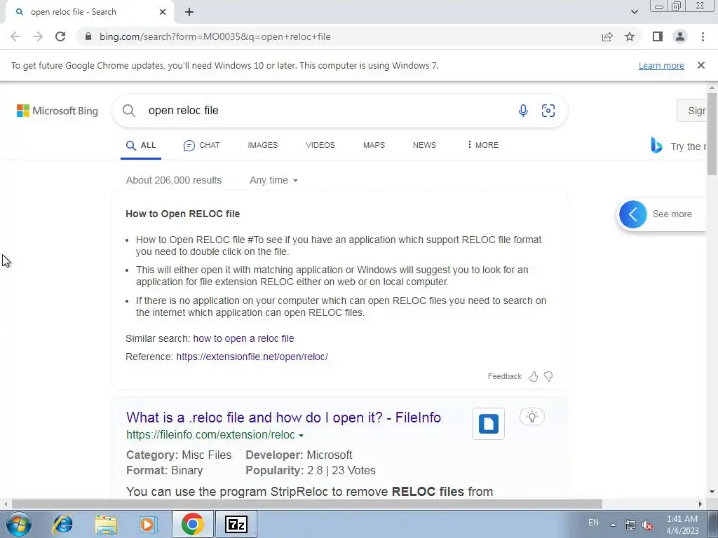Screen dimensions: 718x538
Task: Expand the MORE menu
Action: point(482,145)
